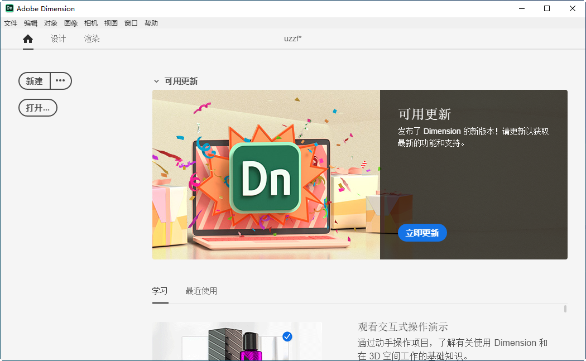This screenshot has height=361, width=586.
Task: Switch to the 设计 workspace tab
Action: click(58, 39)
